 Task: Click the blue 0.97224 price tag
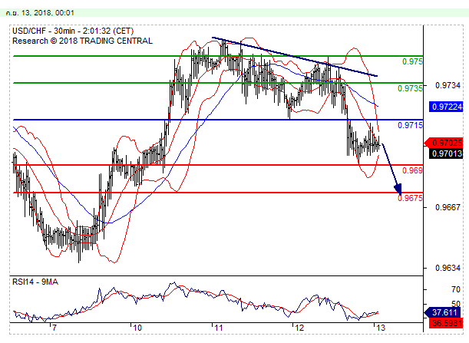[446, 107]
